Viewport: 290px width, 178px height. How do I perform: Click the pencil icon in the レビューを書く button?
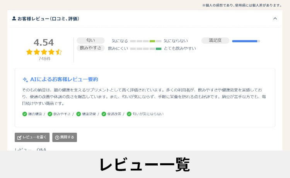19,137
